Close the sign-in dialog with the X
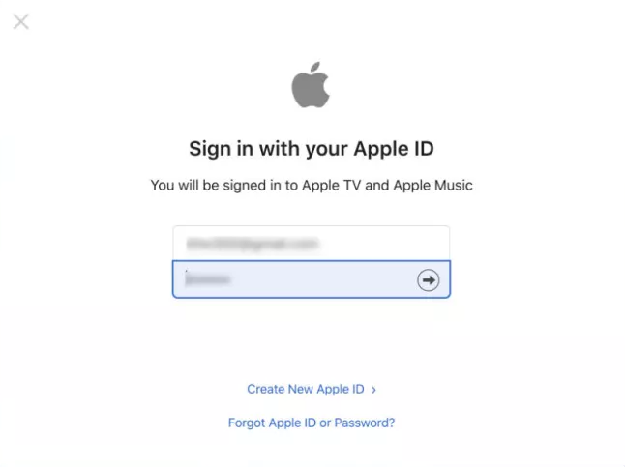Viewport: 625px width, 467px height. (20, 21)
